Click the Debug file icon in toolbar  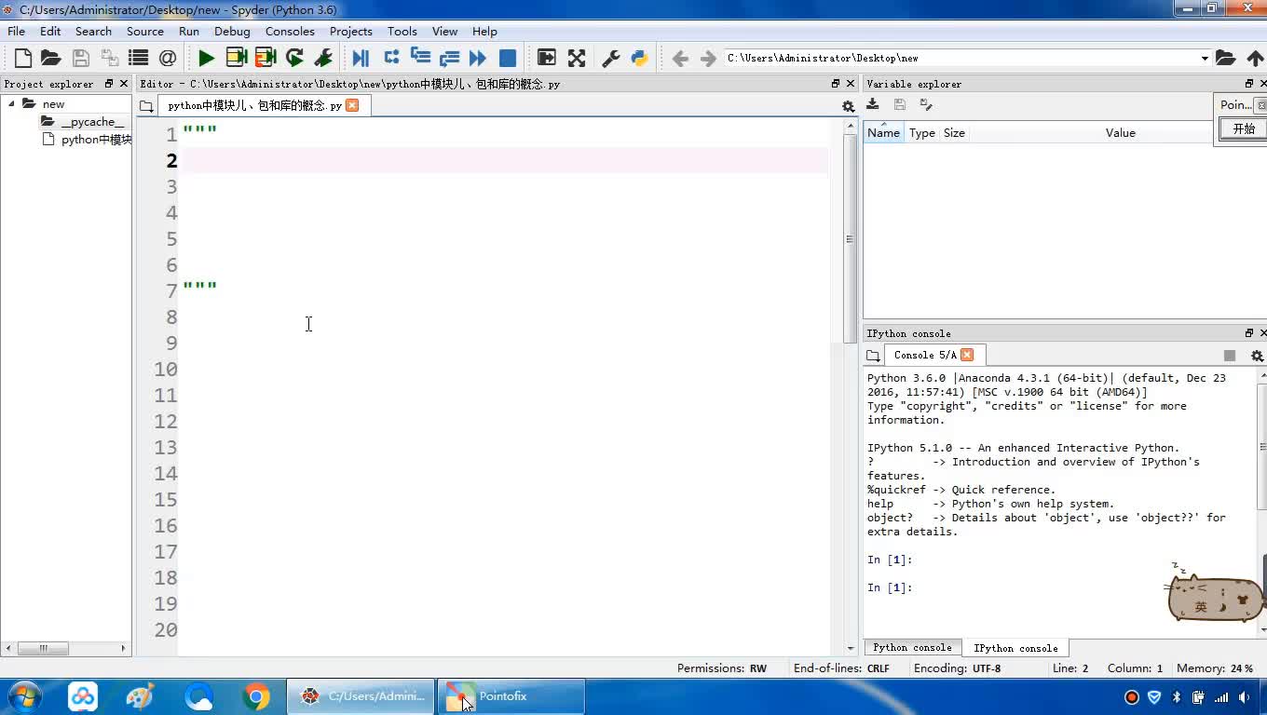click(x=361, y=58)
